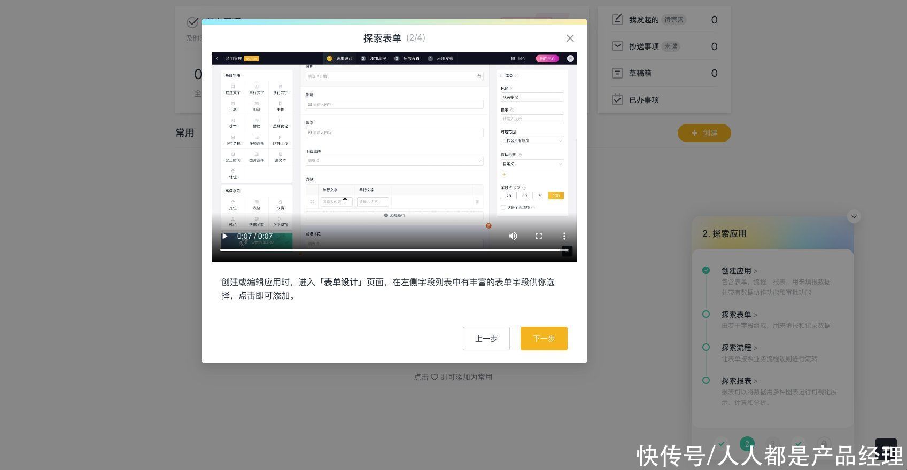Toggle the 这是个必填项 checkbox

pyautogui.click(x=503, y=208)
